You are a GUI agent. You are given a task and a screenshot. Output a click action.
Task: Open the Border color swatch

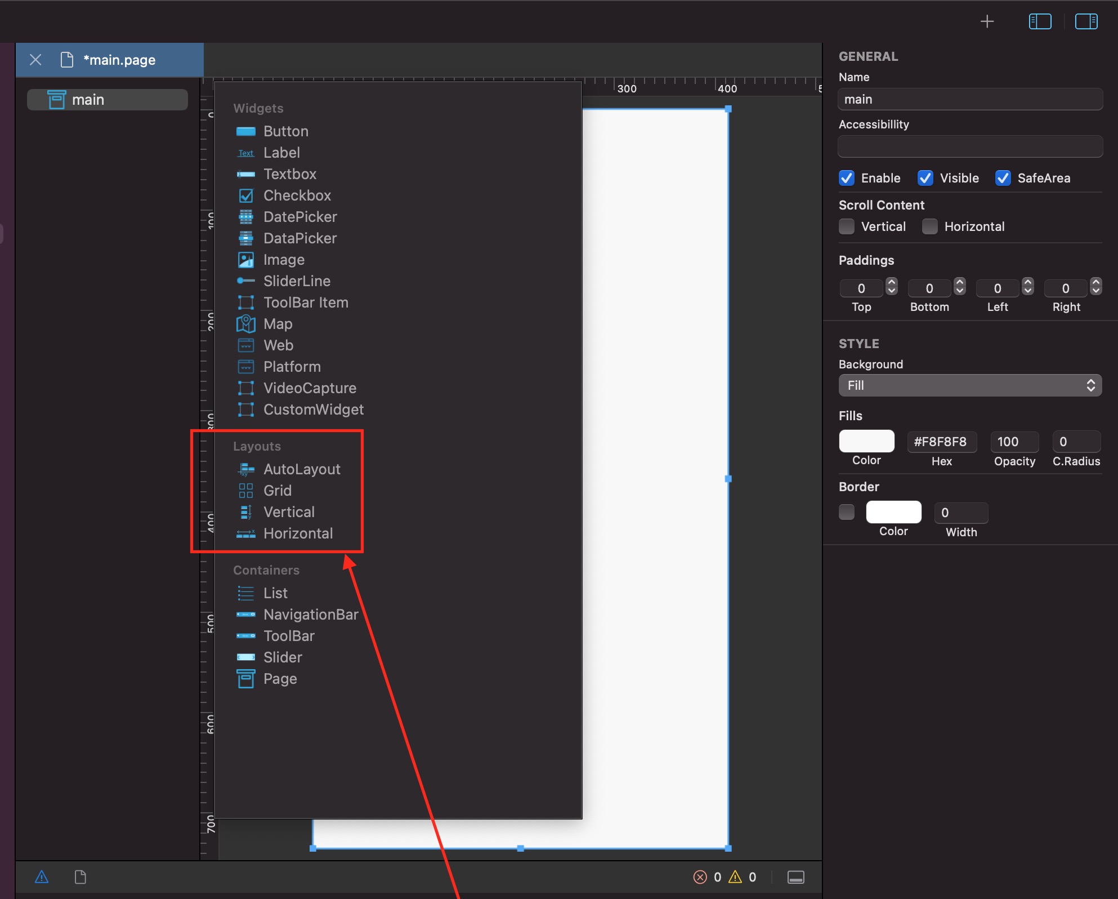(893, 512)
